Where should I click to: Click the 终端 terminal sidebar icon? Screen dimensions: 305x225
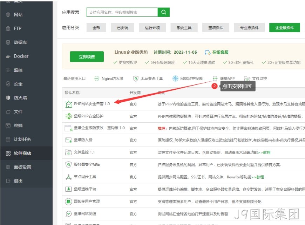[x=8, y=125]
